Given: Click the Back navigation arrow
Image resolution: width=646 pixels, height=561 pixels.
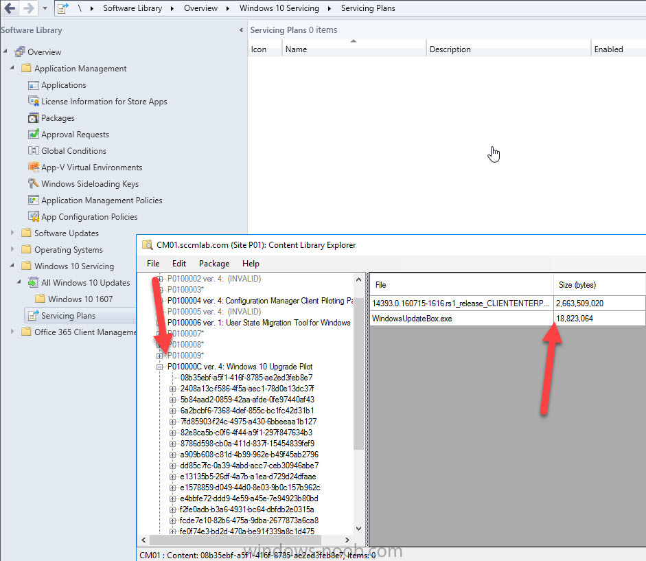Looking at the screenshot, I should (x=10, y=8).
